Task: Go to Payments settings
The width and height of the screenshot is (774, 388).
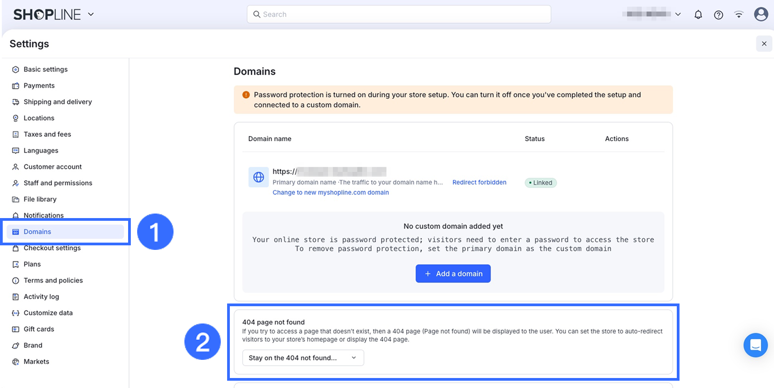Action: pos(39,86)
